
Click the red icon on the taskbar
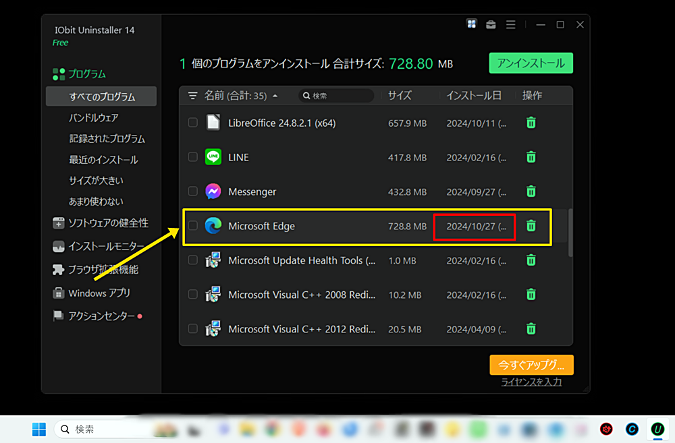607,430
